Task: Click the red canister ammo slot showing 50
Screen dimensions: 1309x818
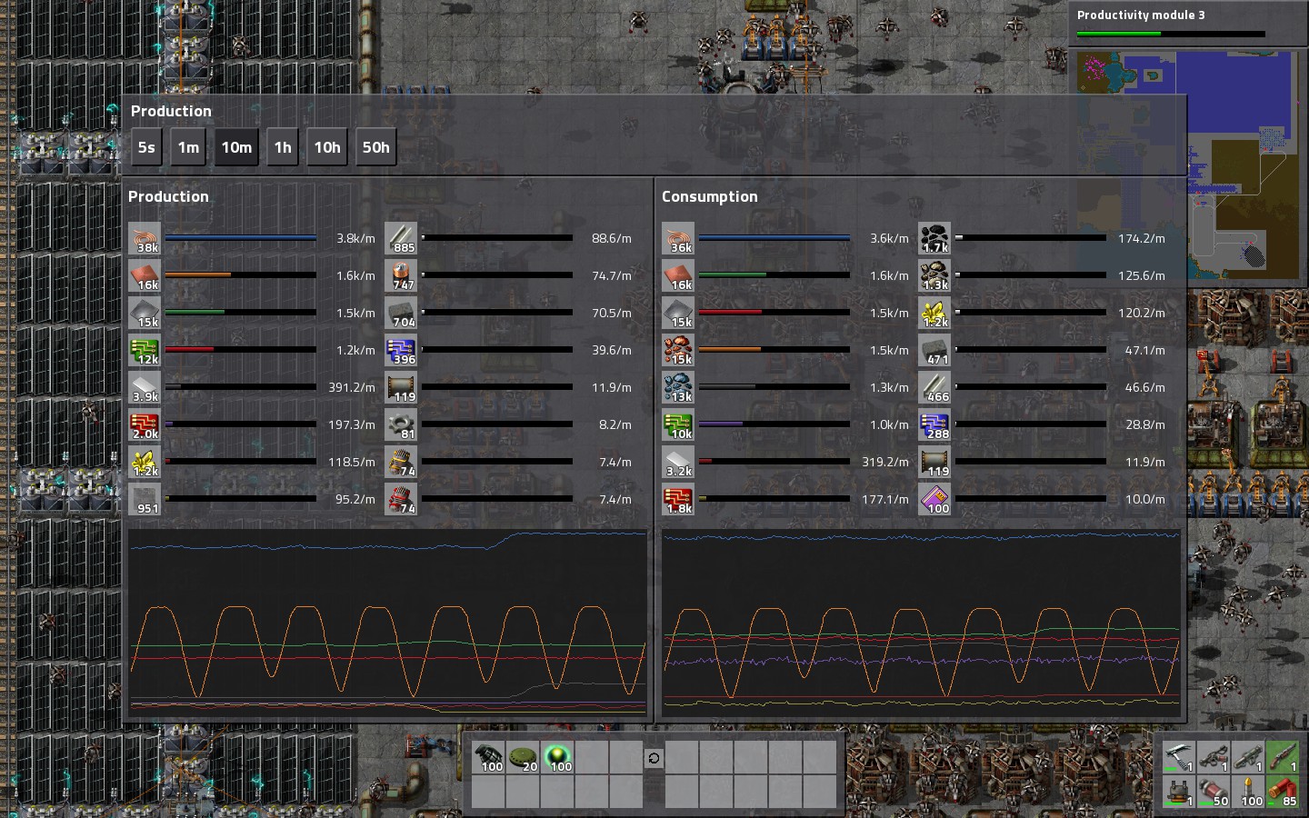Action: click(x=1214, y=792)
